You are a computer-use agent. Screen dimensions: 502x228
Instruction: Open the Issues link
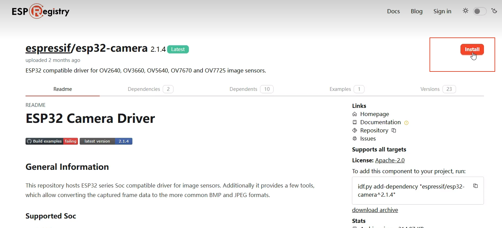click(368, 139)
